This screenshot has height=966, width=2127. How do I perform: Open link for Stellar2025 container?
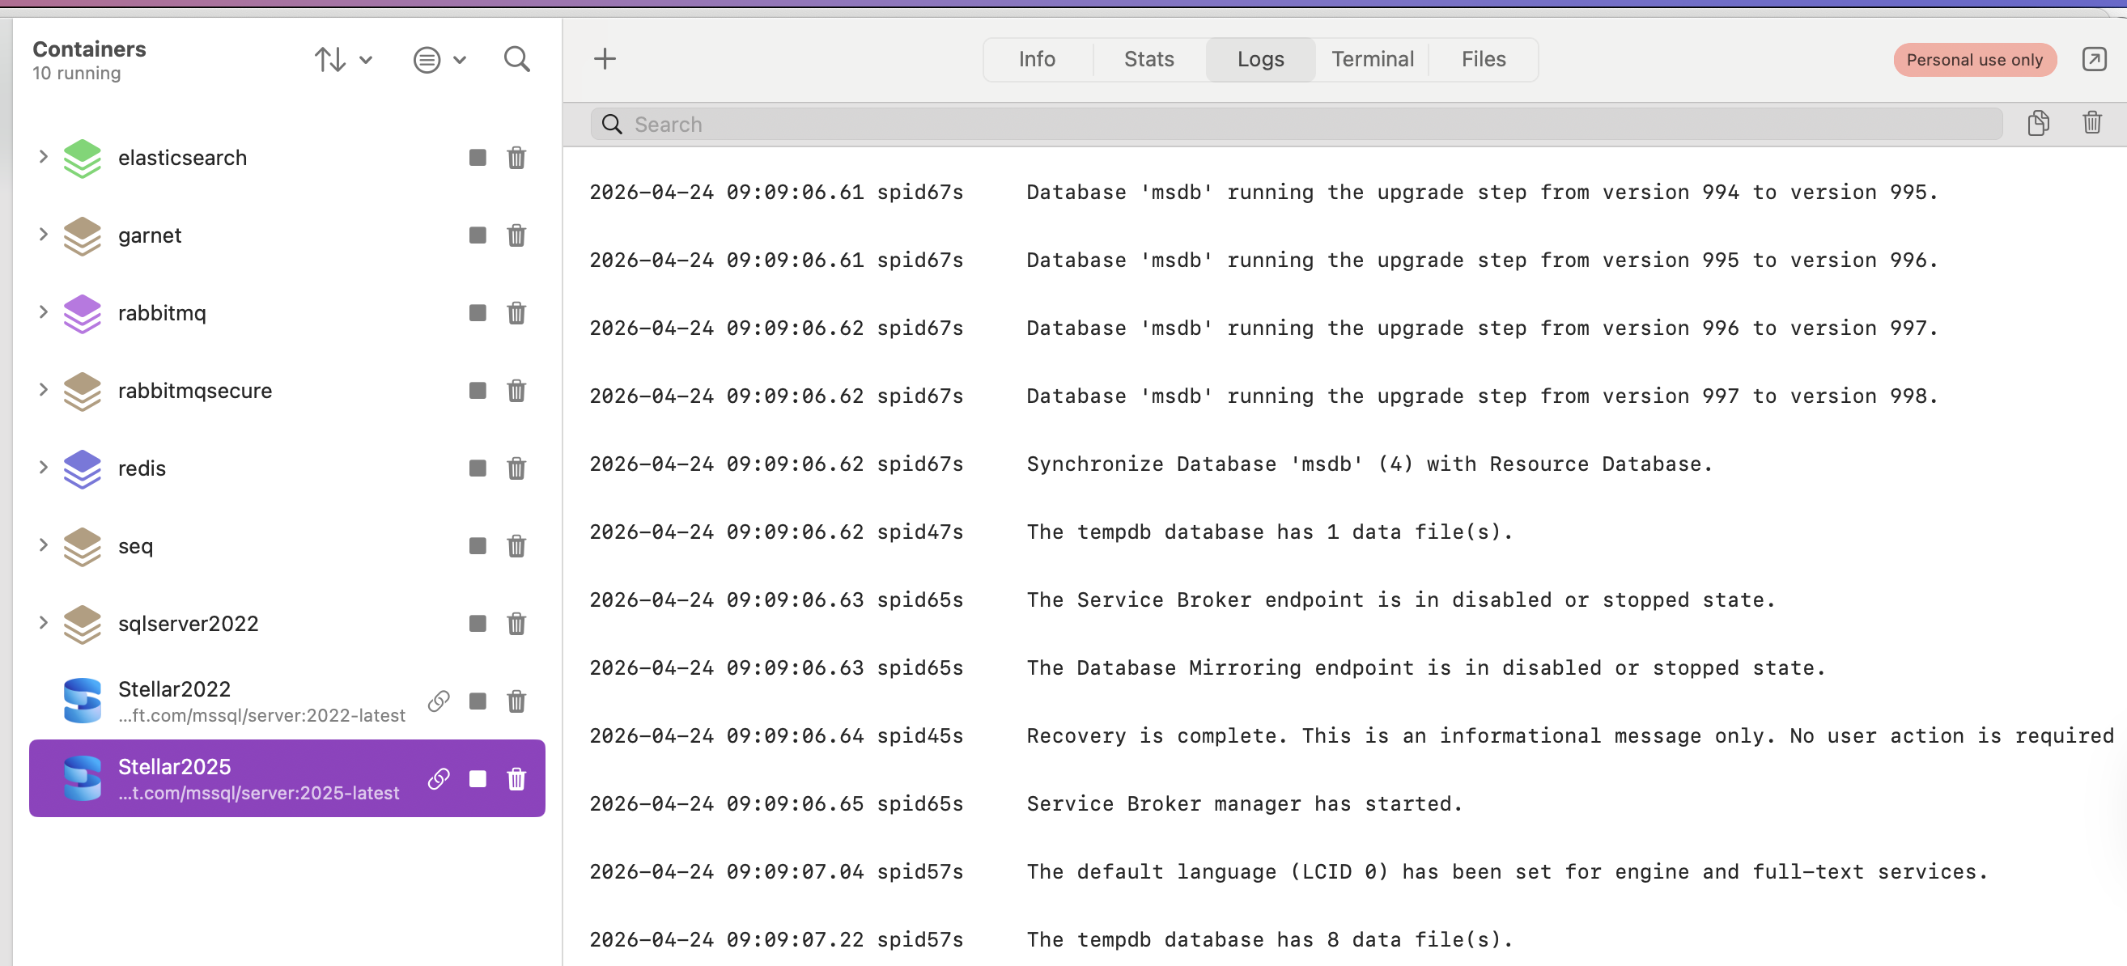coord(439,778)
